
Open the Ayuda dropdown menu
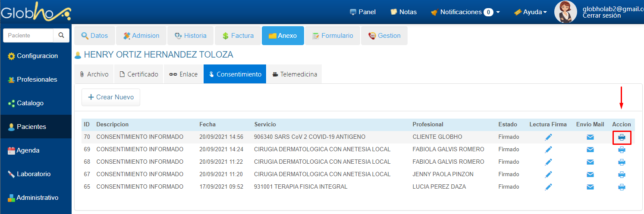pyautogui.click(x=531, y=12)
